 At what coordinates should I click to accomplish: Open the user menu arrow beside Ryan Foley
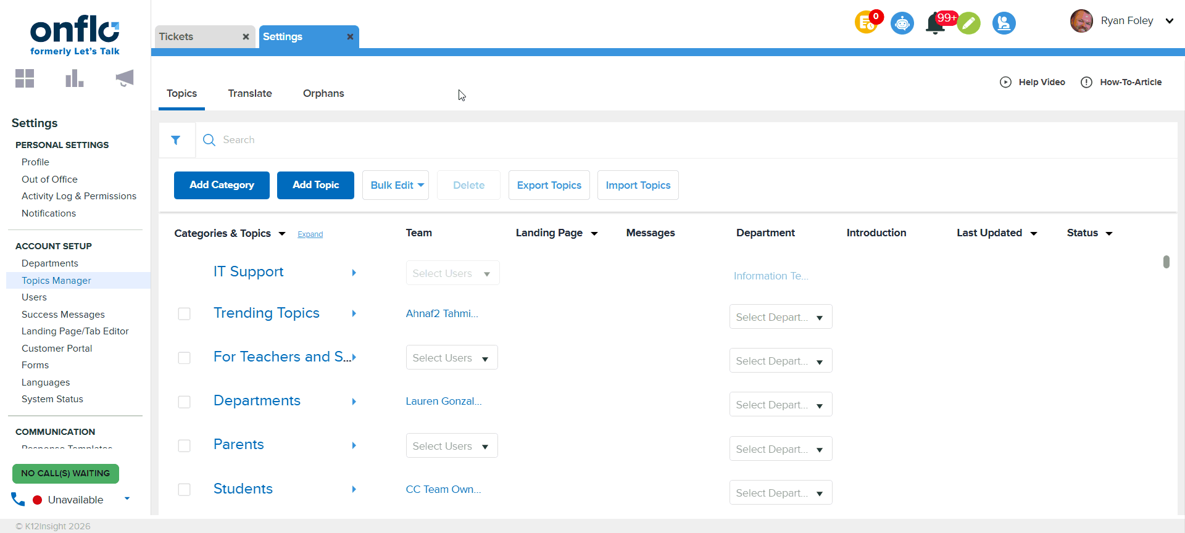coord(1170,21)
